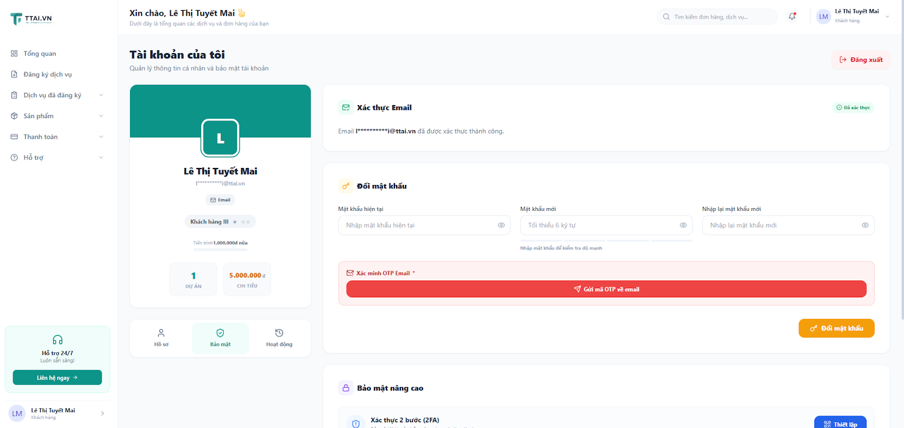
Task: Open sidebar user chevron at bottom
Action: (102, 413)
